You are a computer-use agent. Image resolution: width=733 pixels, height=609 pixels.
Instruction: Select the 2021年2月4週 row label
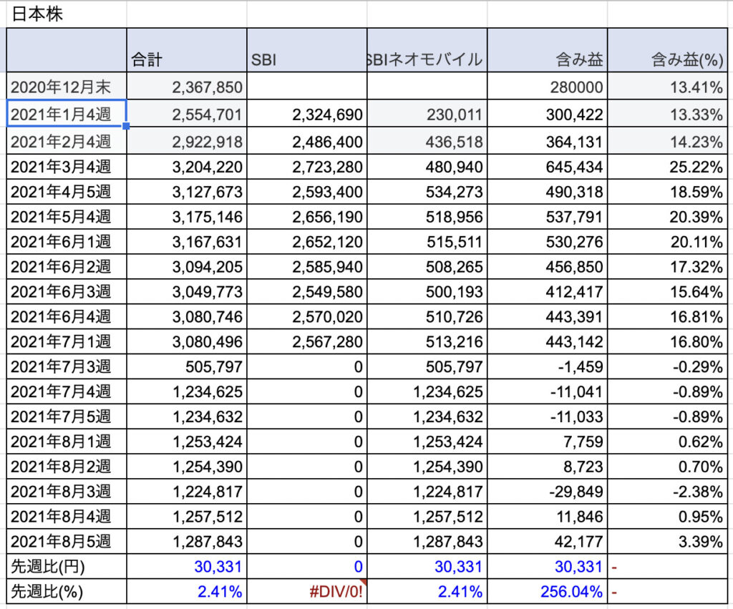coord(67,140)
